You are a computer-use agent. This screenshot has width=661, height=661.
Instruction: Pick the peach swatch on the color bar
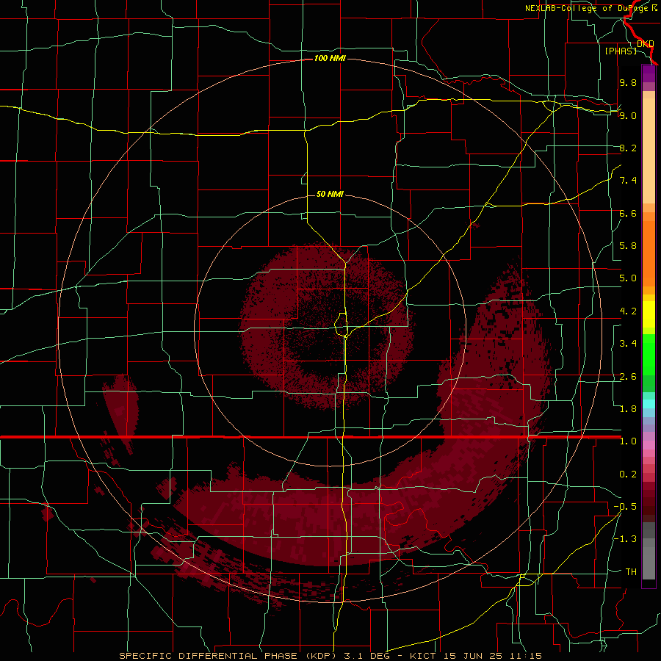point(649,150)
